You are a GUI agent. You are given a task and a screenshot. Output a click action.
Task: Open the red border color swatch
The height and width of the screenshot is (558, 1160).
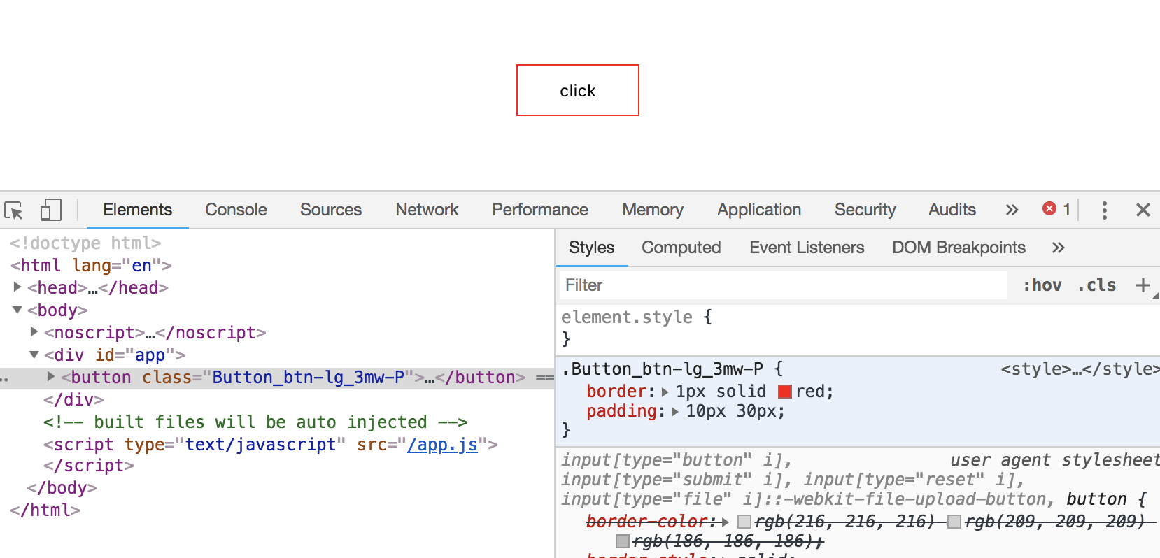(x=785, y=392)
